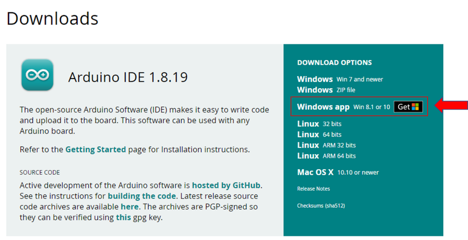Download Mac OS X 10.10 or newer

[x=338, y=172]
